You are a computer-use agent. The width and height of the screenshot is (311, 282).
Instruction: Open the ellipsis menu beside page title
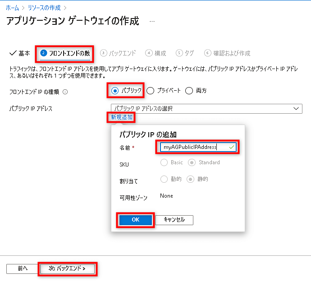point(152,21)
